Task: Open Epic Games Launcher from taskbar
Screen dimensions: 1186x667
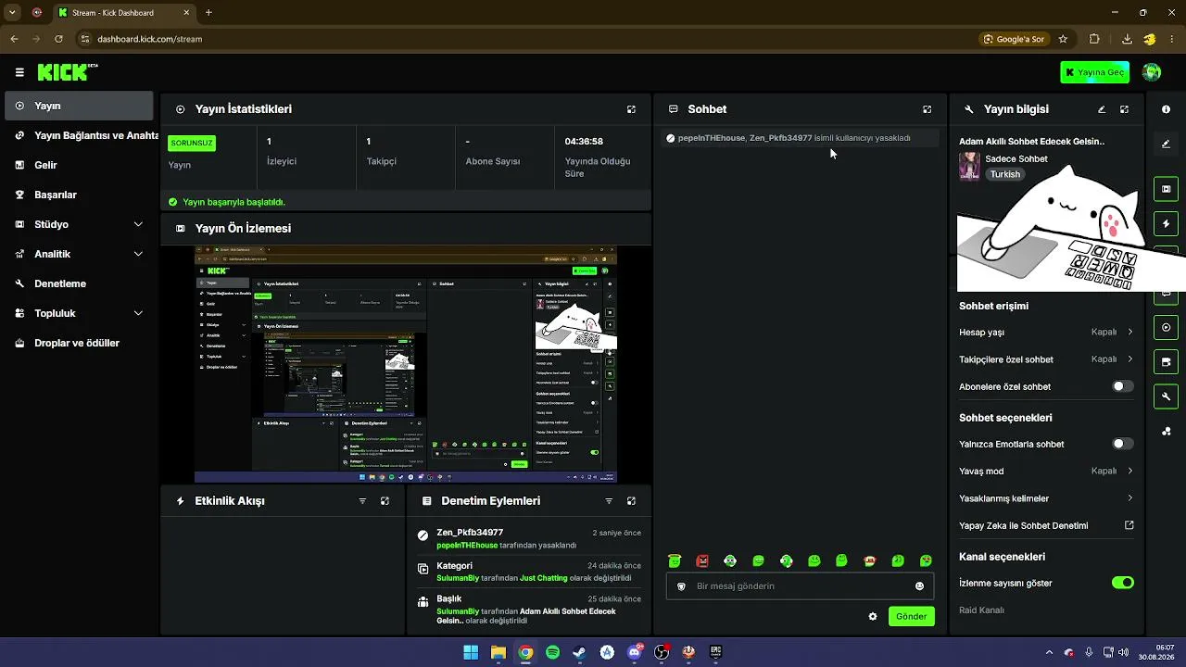Action: point(716,652)
